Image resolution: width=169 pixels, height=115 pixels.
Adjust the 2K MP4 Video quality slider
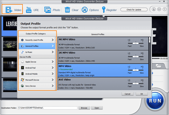pyautogui.click(x=135, y=57)
